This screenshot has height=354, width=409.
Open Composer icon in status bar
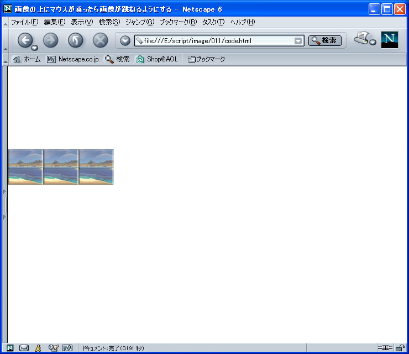pyautogui.click(x=54, y=348)
